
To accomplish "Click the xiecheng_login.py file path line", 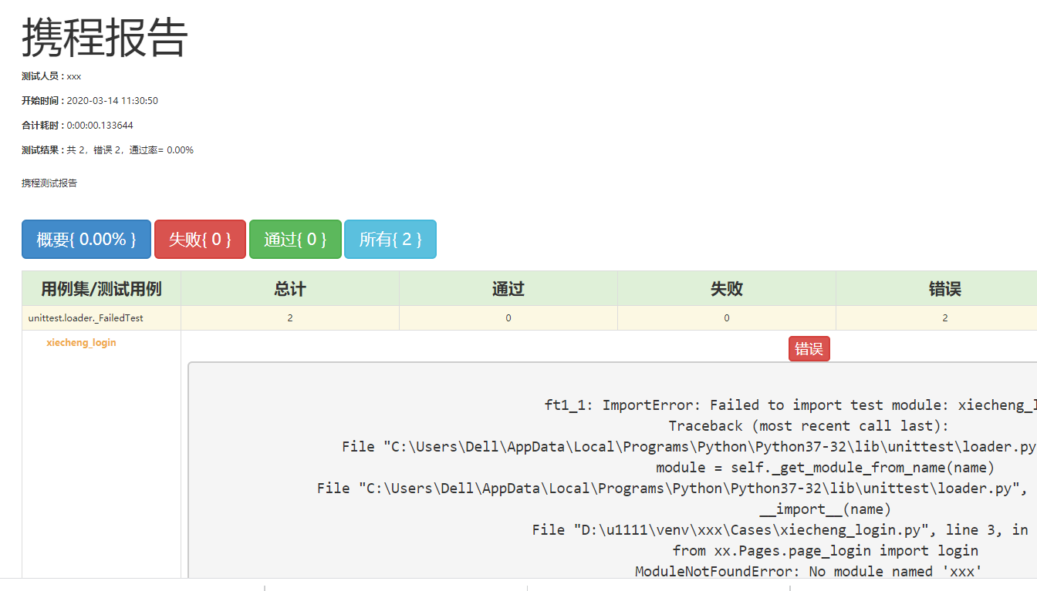I will 780,530.
